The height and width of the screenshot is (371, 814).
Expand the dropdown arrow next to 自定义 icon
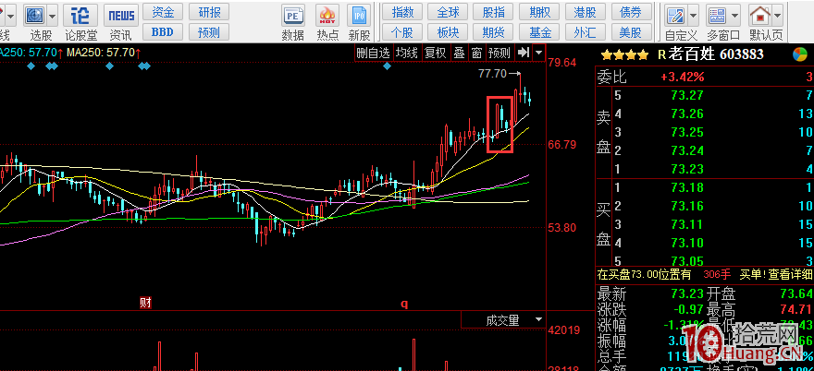pyautogui.click(x=693, y=16)
